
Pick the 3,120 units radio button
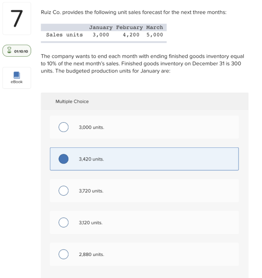click(64, 222)
